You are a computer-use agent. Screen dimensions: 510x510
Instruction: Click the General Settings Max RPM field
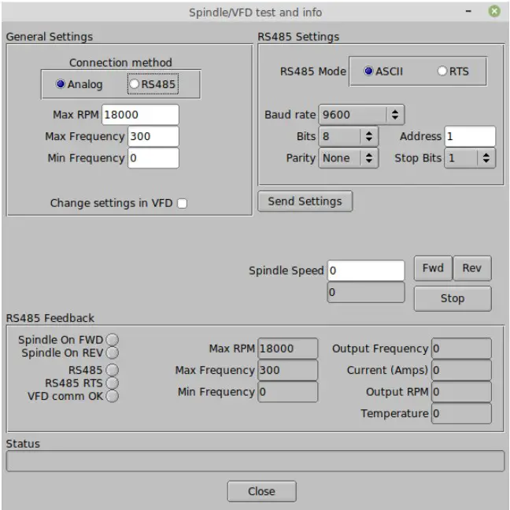click(x=140, y=114)
